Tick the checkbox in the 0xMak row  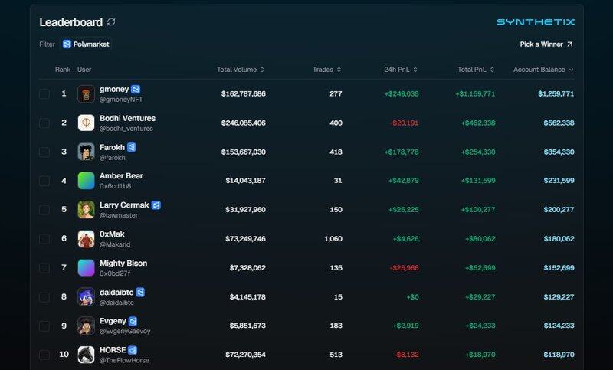point(44,239)
